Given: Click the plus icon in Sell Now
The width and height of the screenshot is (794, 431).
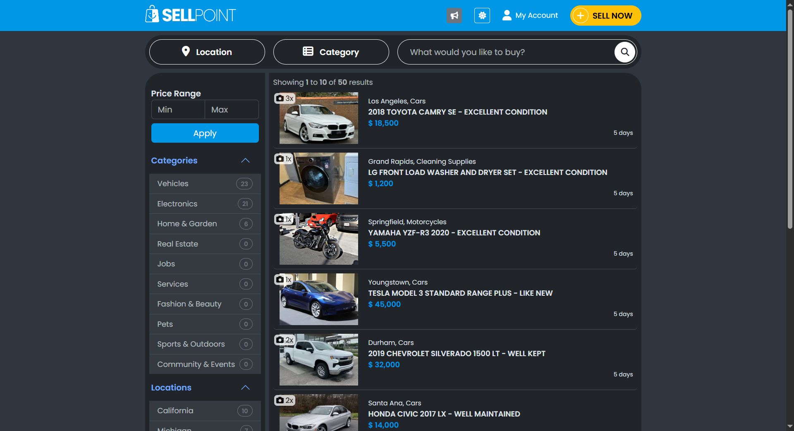Looking at the screenshot, I should pyautogui.click(x=581, y=16).
